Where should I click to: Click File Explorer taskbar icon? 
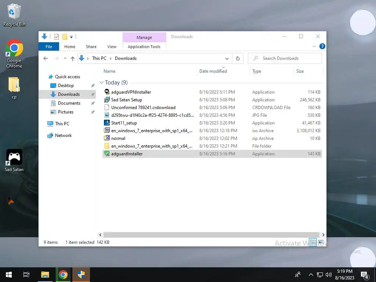click(45, 275)
